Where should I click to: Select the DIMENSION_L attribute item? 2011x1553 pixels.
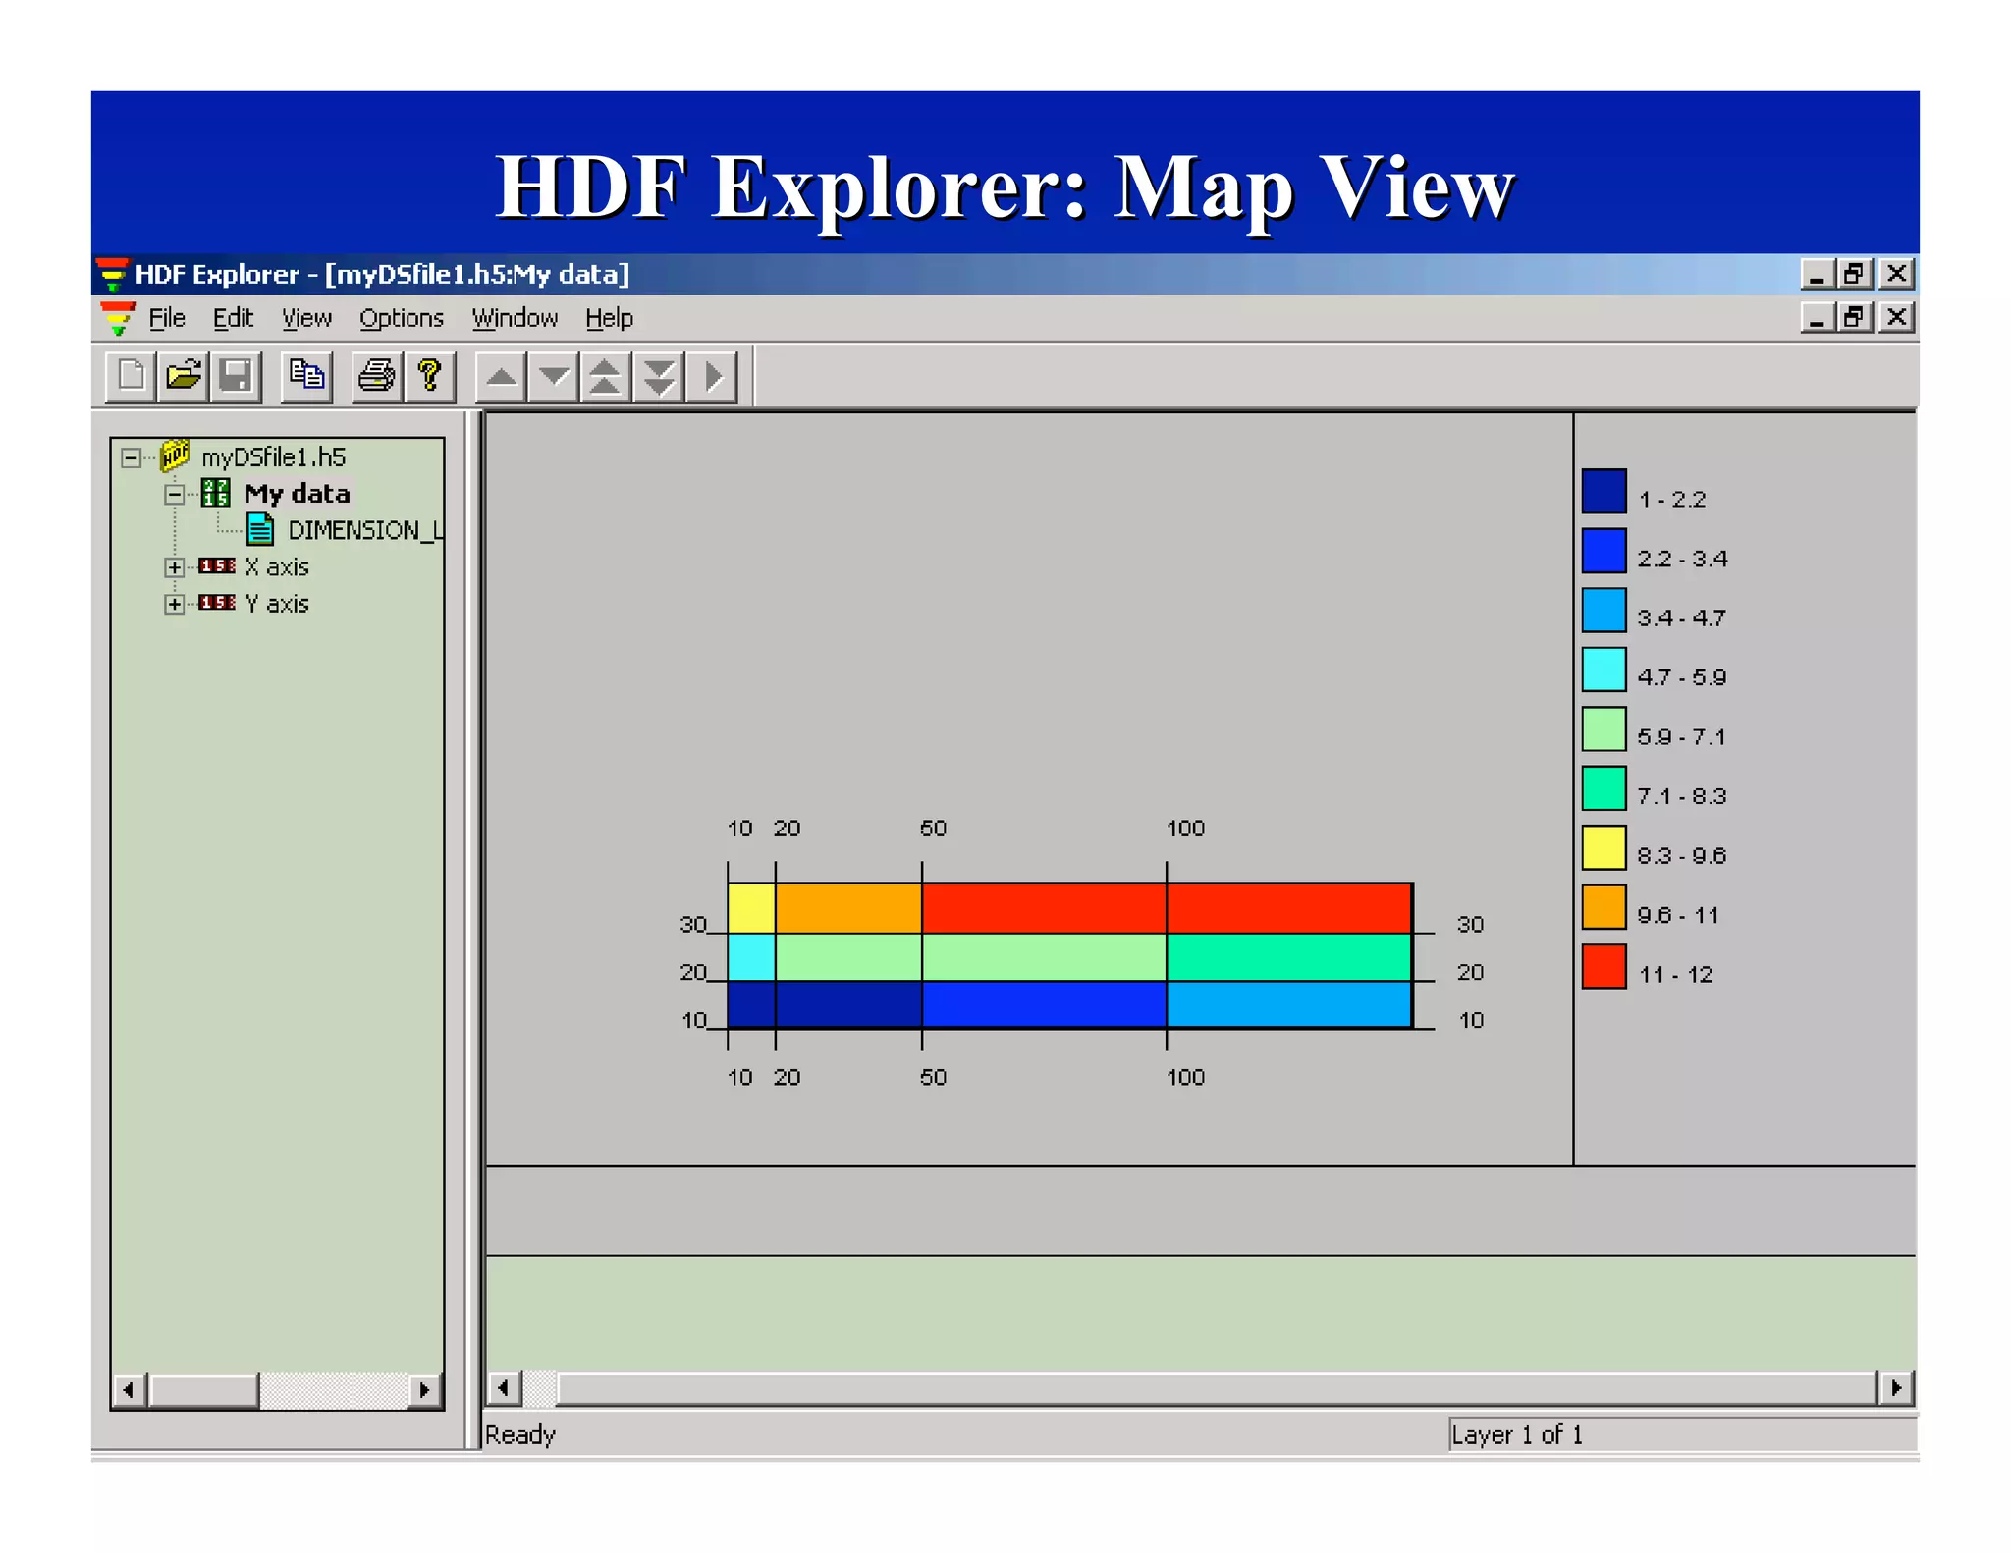click(x=363, y=530)
